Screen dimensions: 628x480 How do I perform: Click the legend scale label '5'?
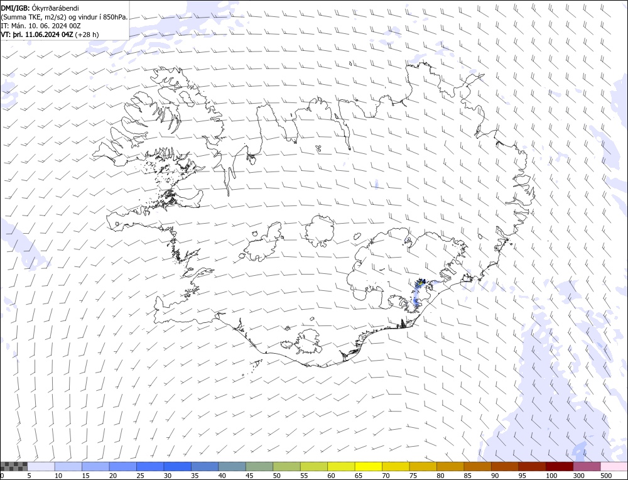pyautogui.click(x=30, y=476)
